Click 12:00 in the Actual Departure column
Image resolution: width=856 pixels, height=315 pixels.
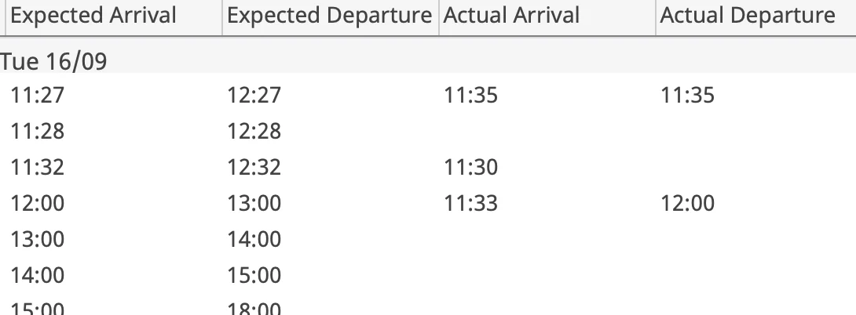687,203
